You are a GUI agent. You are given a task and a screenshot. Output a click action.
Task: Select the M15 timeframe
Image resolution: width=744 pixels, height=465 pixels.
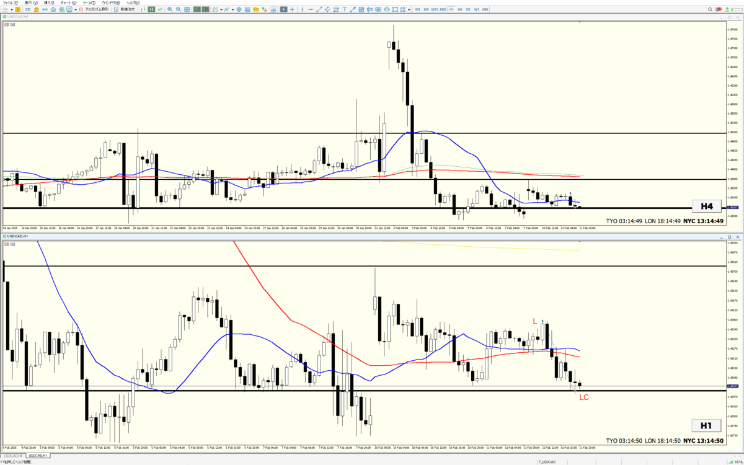435,9
